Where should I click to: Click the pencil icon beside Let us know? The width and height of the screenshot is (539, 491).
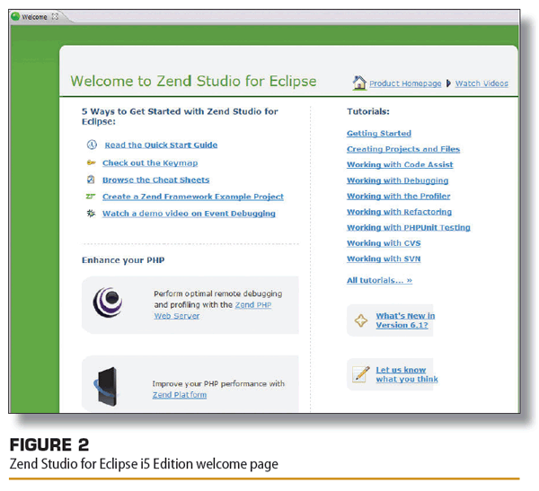(361, 373)
